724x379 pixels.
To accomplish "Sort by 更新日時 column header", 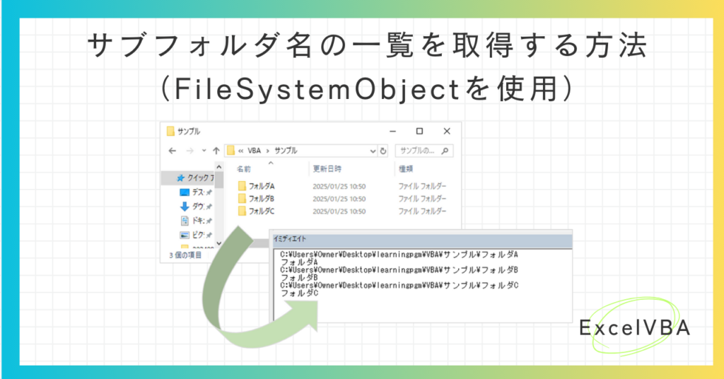I will (x=327, y=169).
